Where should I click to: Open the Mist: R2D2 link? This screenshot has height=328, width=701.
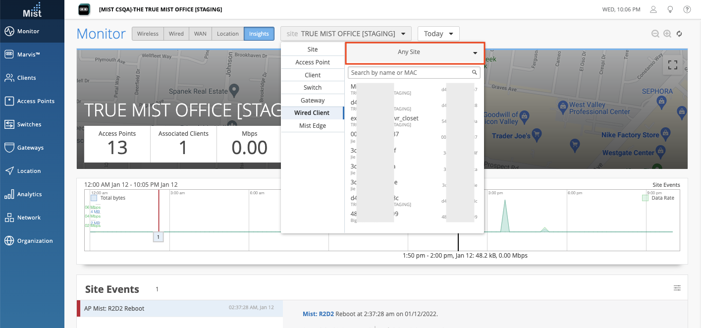318,314
